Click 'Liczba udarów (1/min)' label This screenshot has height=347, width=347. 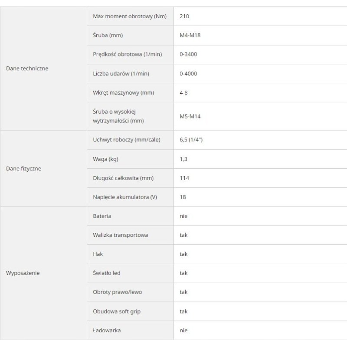click(x=121, y=74)
